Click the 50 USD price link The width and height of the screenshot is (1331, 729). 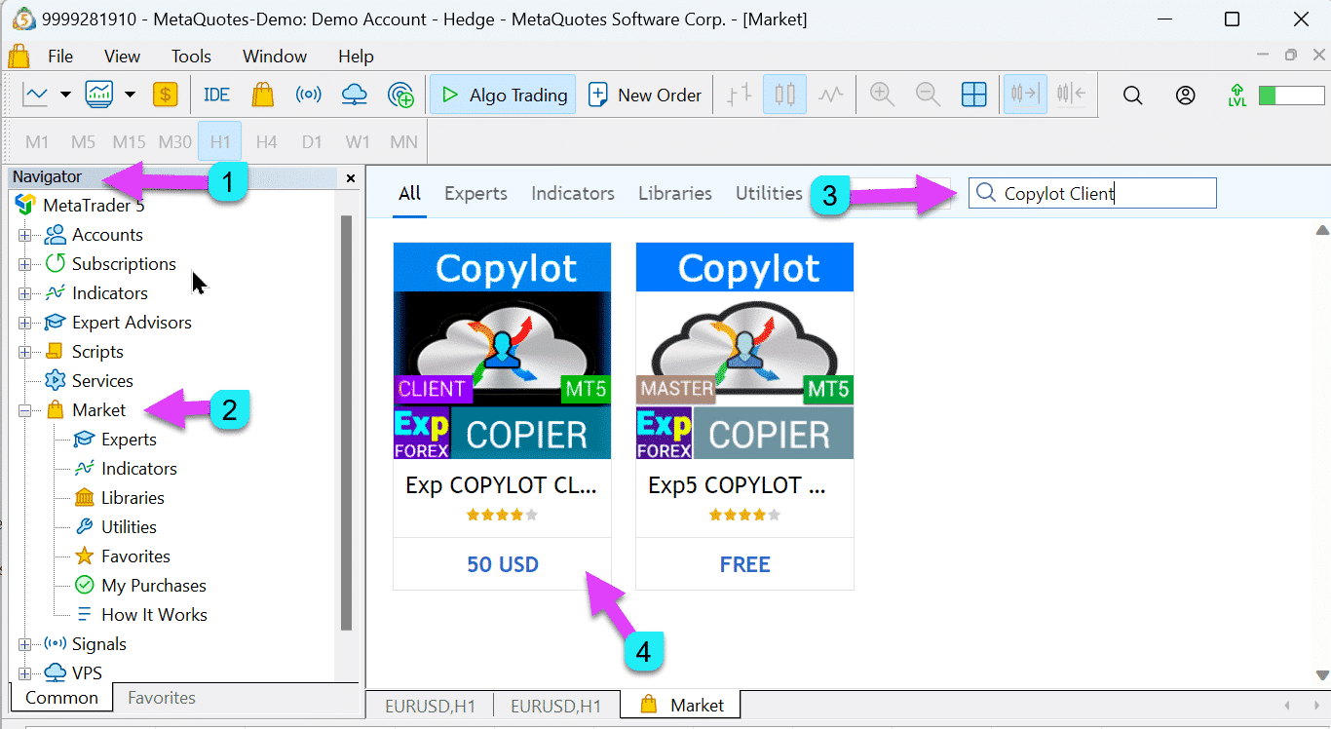502,564
